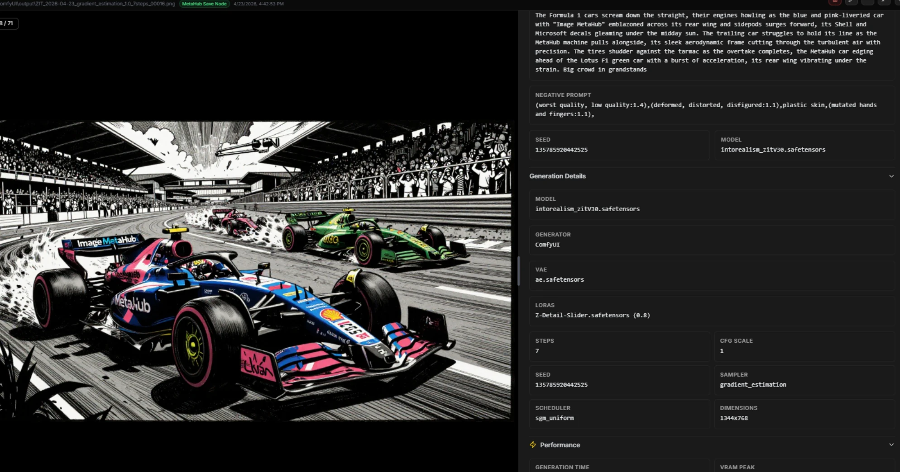The height and width of the screenshot is (472, 900).
Task: Click the GENERATION TIME label
Action: [x=562, y=467]
